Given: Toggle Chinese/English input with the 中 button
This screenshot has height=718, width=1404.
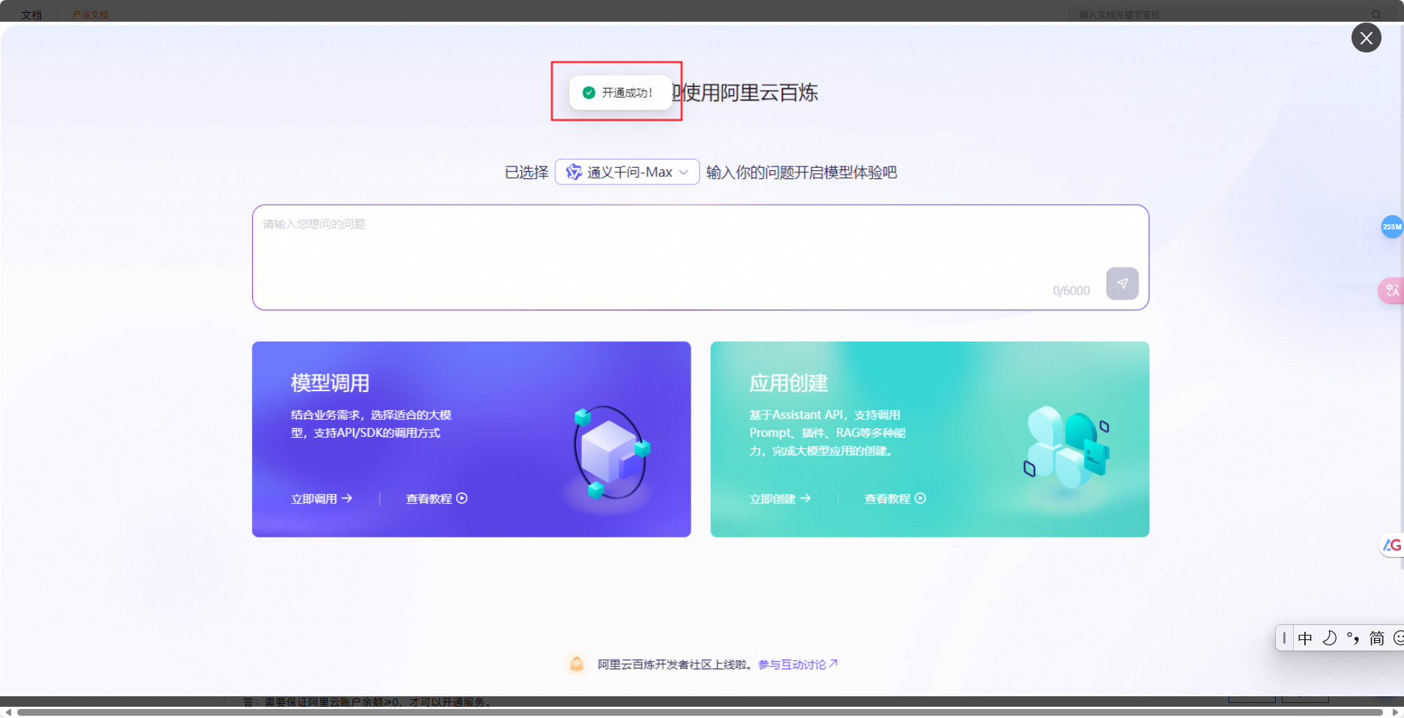Looking at the screenshot, I should [x=1305, y=638].
